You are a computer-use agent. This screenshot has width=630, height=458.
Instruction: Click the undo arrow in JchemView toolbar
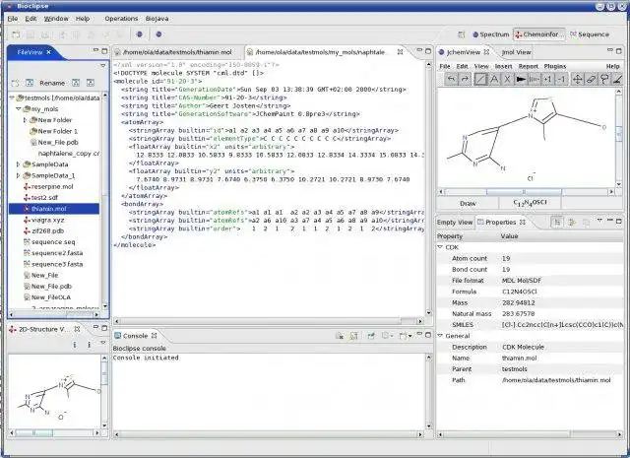[450, 79]
